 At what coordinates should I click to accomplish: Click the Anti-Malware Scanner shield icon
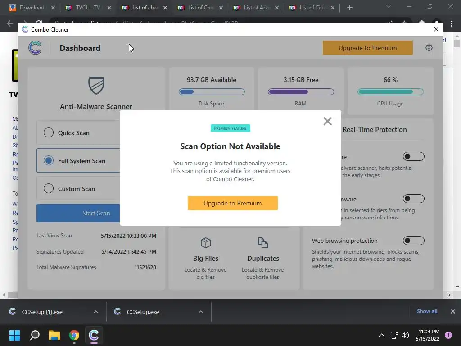pos(96,86)
